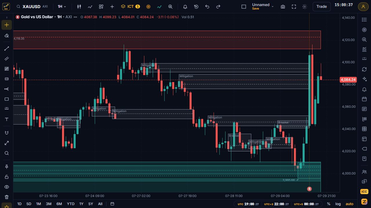Select the parallel channel tool

(x=7, y=59)
